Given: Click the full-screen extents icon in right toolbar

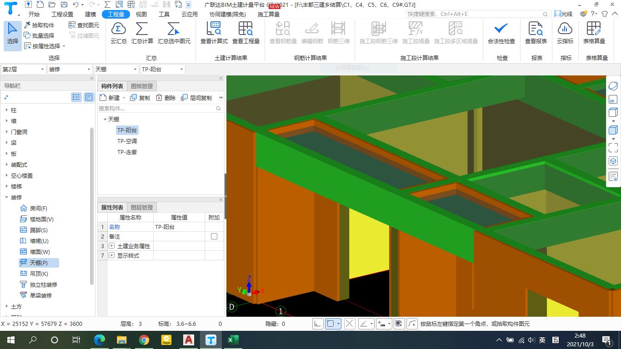Looking at the screenshot, I should (x=613, y=148).
